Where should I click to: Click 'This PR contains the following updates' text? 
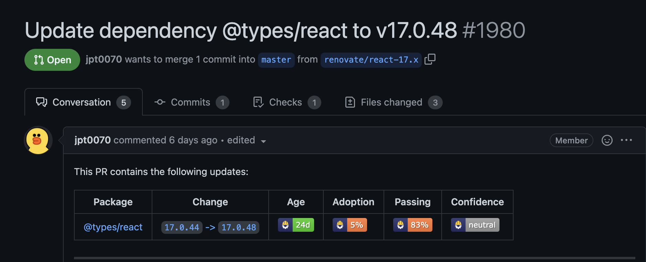pos(161,172)
